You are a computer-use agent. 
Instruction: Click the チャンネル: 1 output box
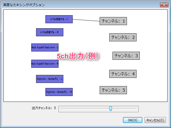click(x=113, y=21)
